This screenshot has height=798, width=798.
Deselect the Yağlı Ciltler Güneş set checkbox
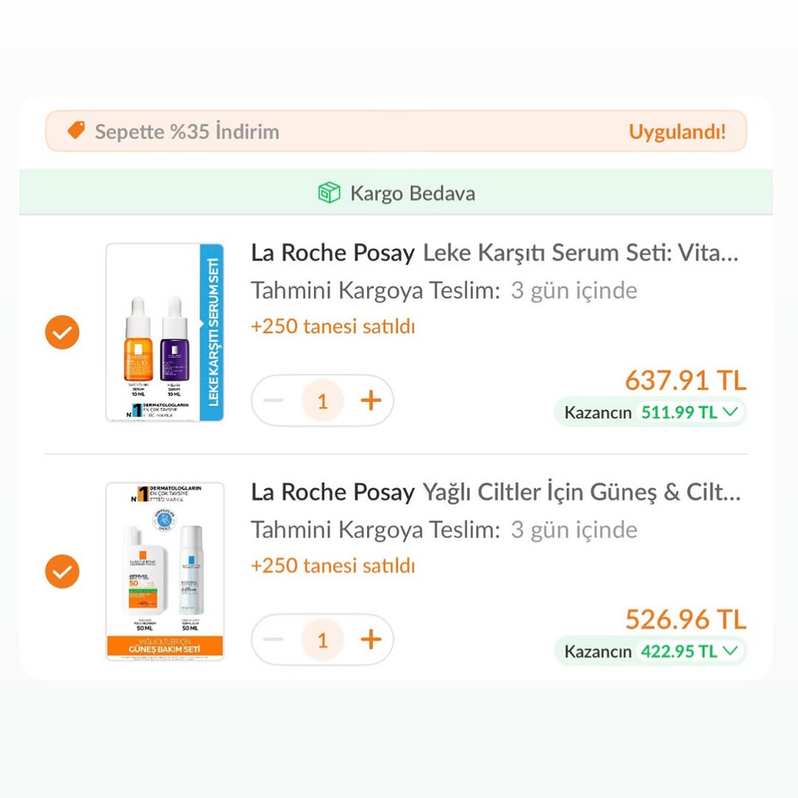pos(62,572)
